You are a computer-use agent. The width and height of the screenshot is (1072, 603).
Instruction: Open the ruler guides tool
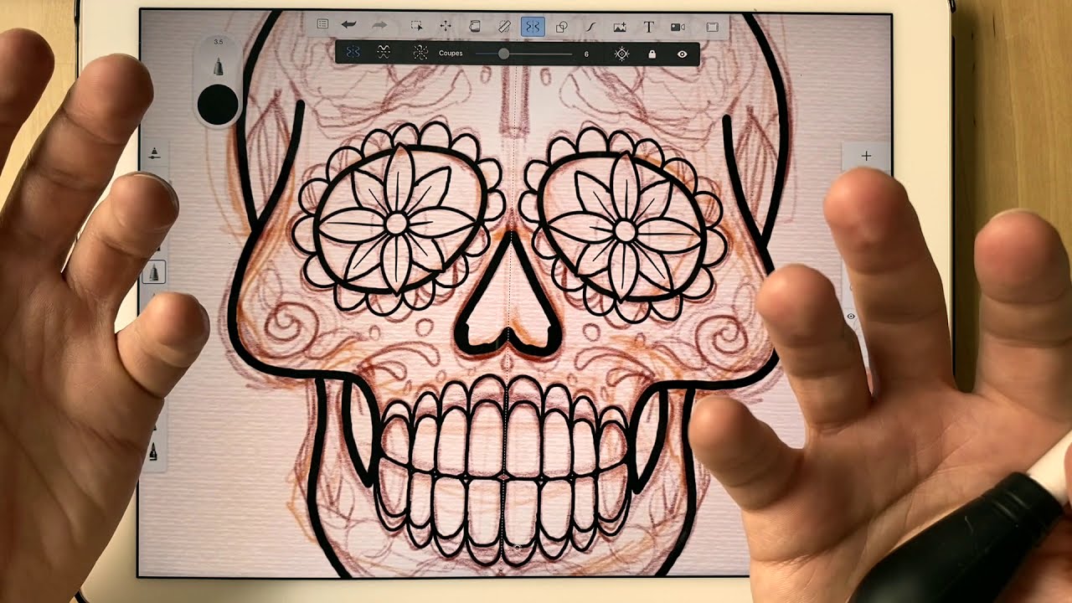click(503, 26)
